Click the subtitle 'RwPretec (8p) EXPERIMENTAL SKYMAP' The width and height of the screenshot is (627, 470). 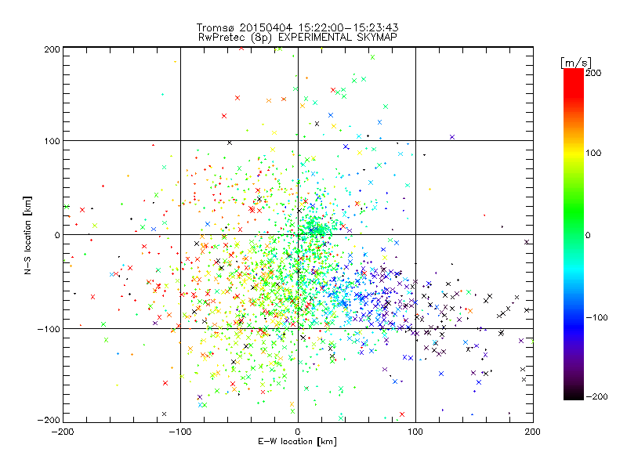tap(297, 38)
